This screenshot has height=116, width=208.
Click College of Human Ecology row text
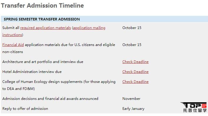coord(59,85)
